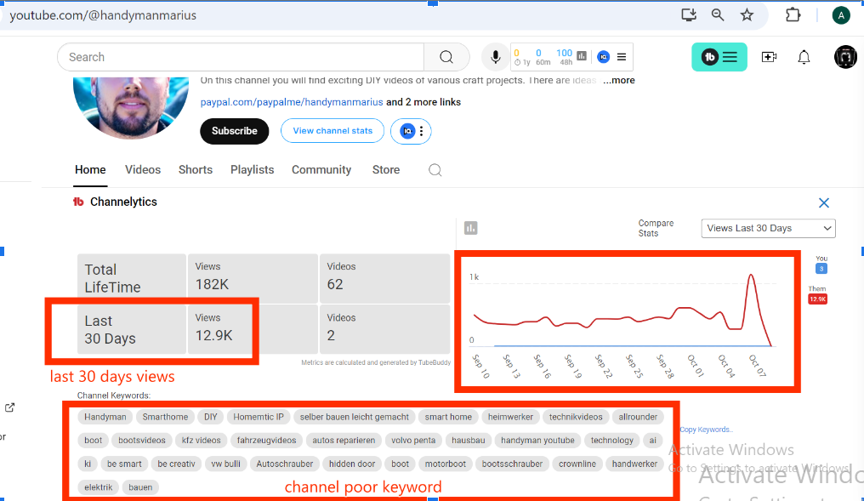Close the Channelytics panel
The height and width of the screenshot is (501, 864).
tap(824, 202)
